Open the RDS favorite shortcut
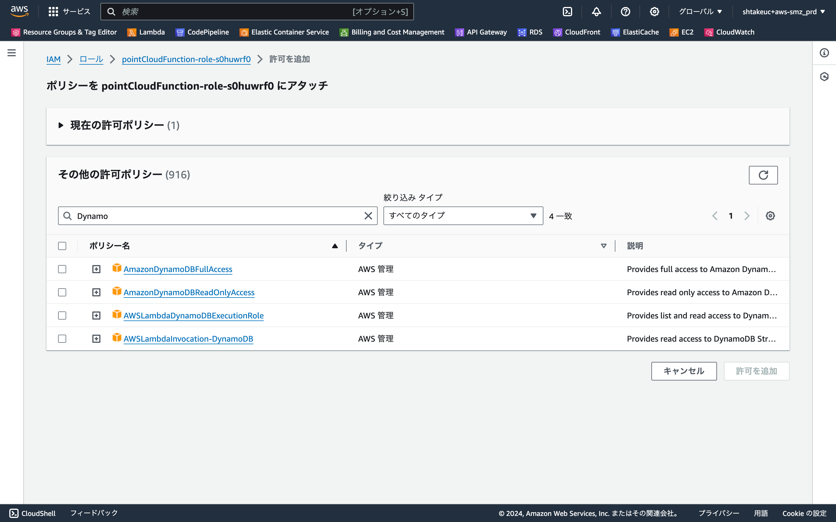The image size is (836, 522). (x=530, y=32)
